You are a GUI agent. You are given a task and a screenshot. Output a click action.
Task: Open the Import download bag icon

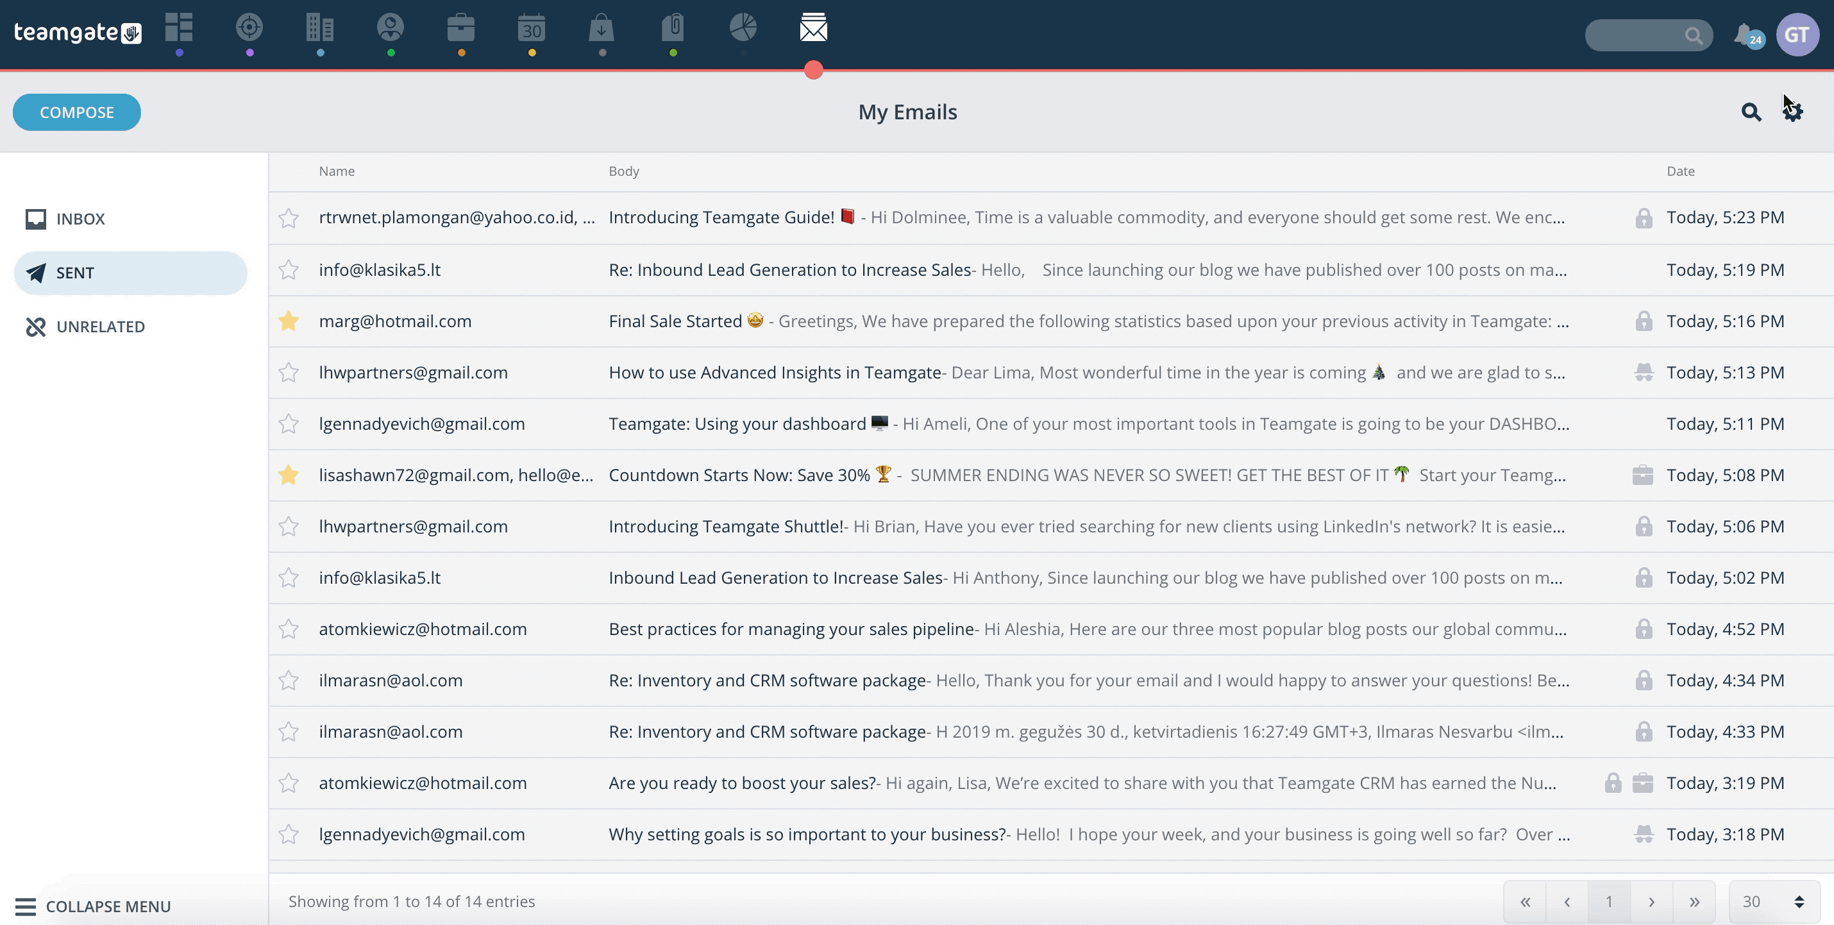coord(602,28)
